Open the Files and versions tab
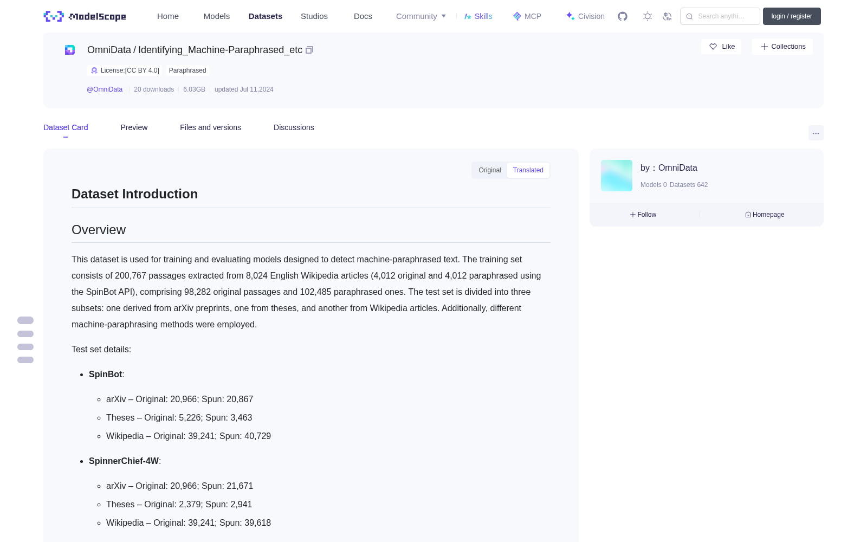The image size is (867, 542). (210, 127)
